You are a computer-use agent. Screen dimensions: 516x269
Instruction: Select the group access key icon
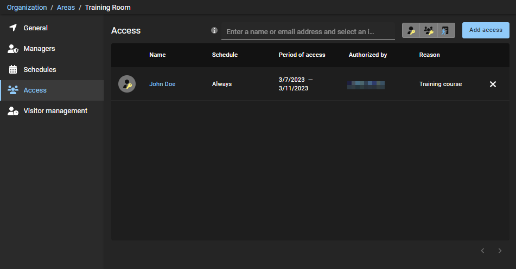click(429, 31)
